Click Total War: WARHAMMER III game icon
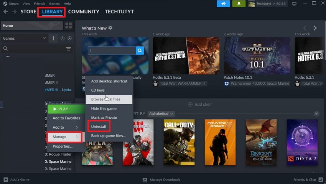The height and width of the screenshot is (184, 326). click(x=155, y=84)
